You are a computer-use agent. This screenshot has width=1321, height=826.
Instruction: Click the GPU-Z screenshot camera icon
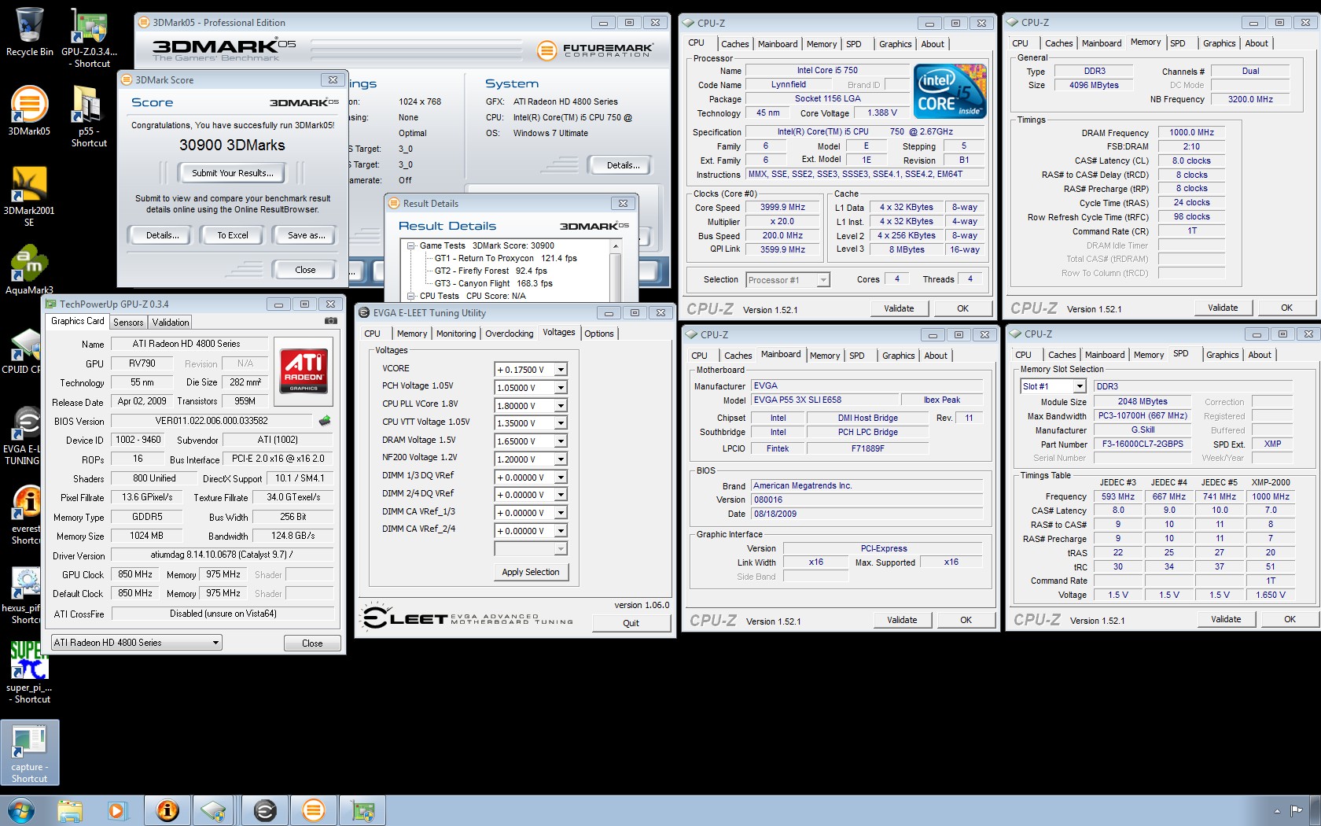[x=331, y=321]
